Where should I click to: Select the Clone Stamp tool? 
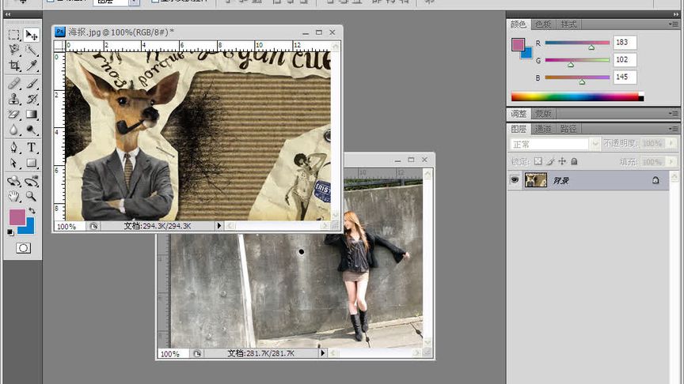[x=14, y=100]
